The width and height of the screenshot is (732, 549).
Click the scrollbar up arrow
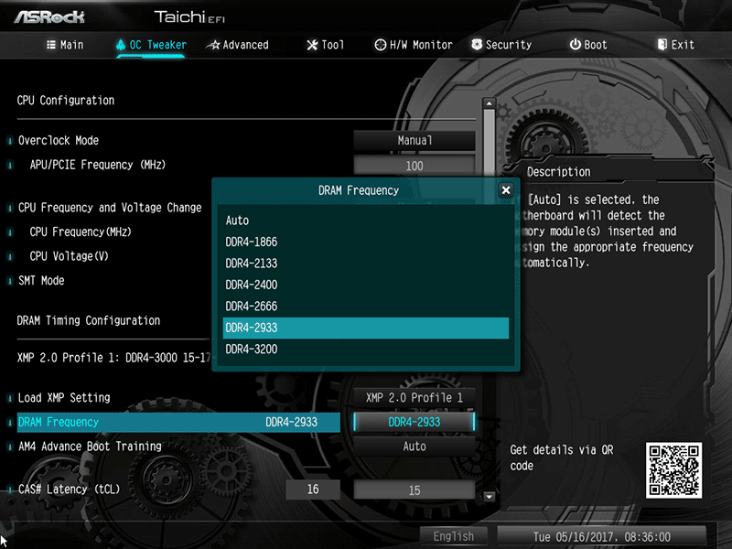coord(489,103)
